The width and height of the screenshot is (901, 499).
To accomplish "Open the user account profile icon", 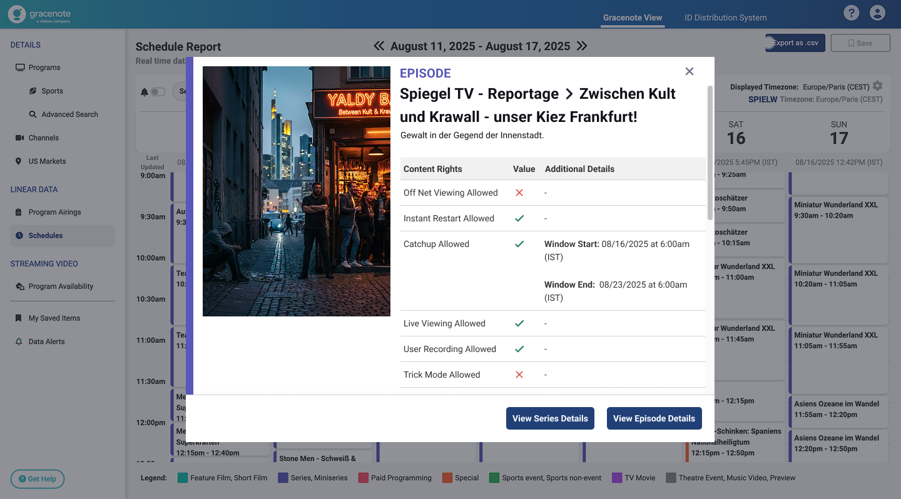I will point(877,13).
